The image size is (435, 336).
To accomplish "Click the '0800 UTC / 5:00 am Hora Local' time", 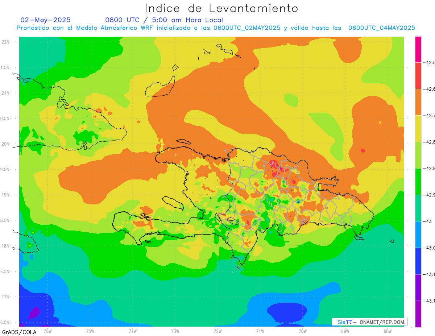I will point(164,20).
